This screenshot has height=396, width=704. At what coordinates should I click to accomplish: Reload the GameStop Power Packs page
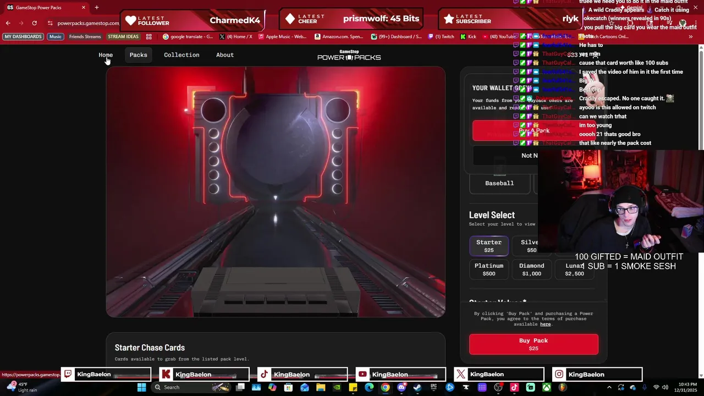pyautogui.click(x=34, y=23)
